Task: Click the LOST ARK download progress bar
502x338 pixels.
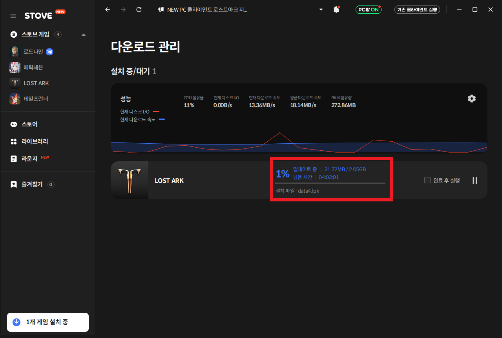Action: 330,183
